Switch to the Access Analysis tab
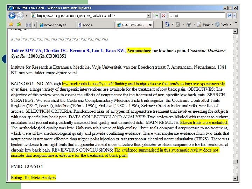Viewport: 252px width, 189px height. tap(56, 25)
